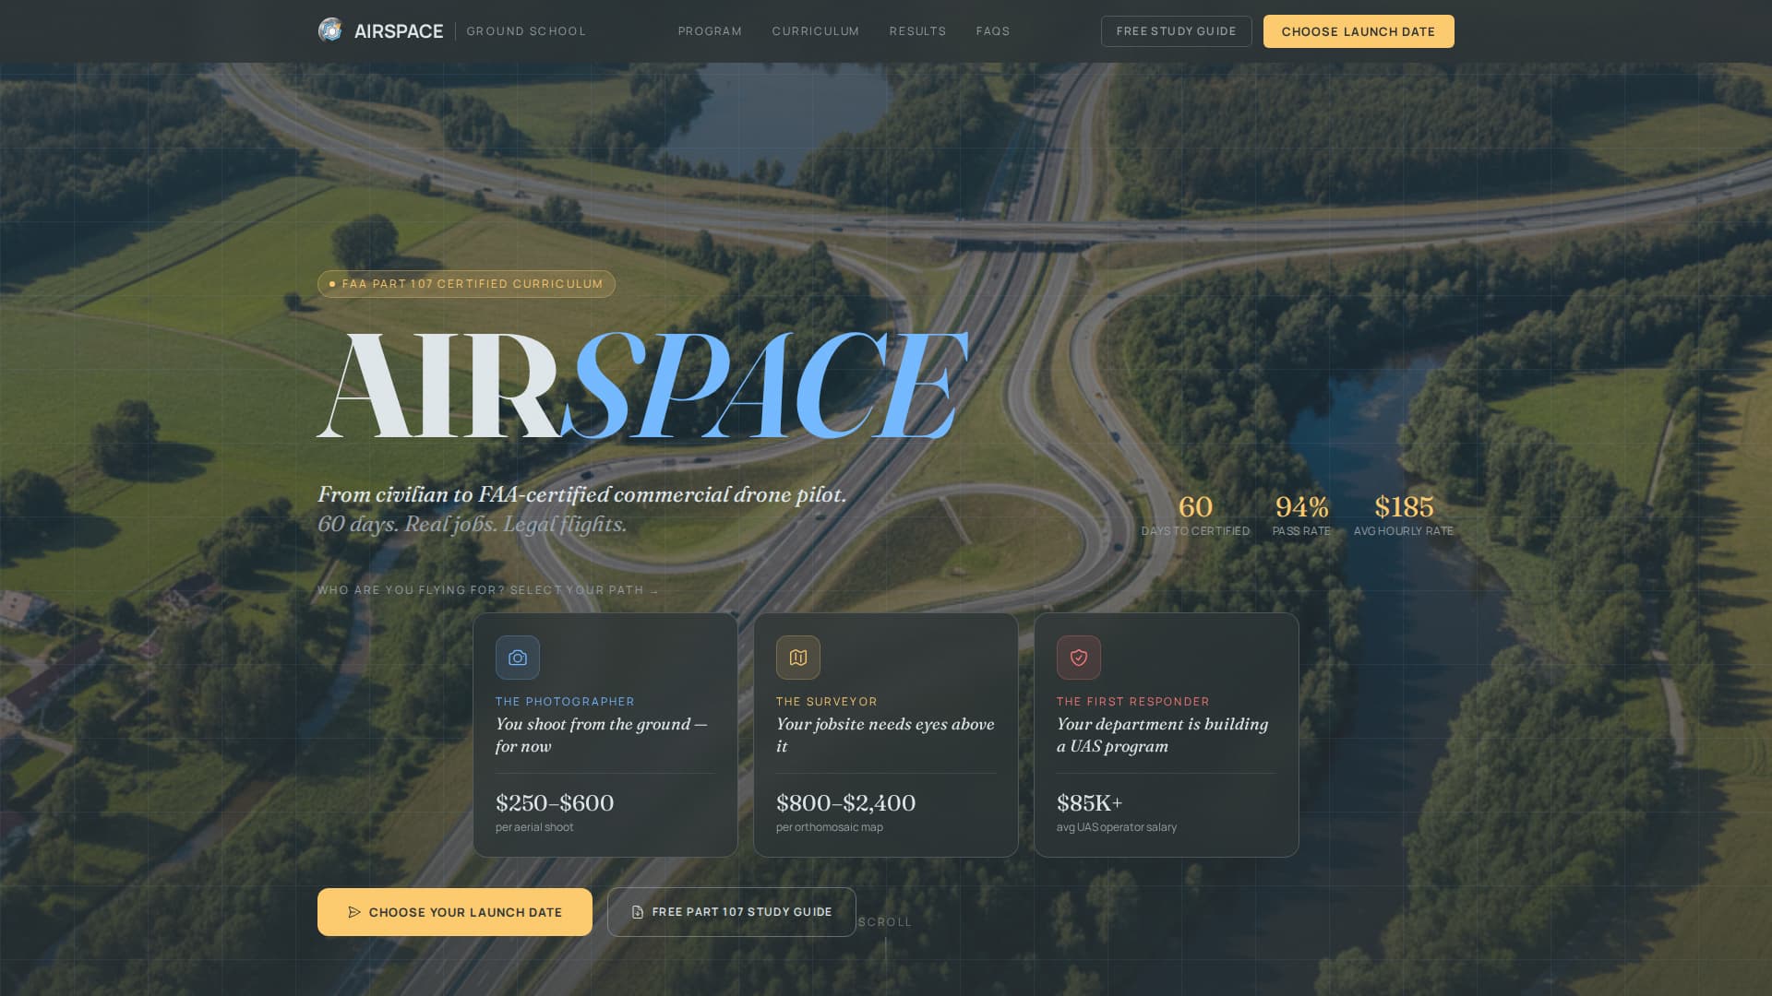This screenshot has height=996, width=1772.
Task: Select the camera icon on Photographer card
Action: [518, 658]
